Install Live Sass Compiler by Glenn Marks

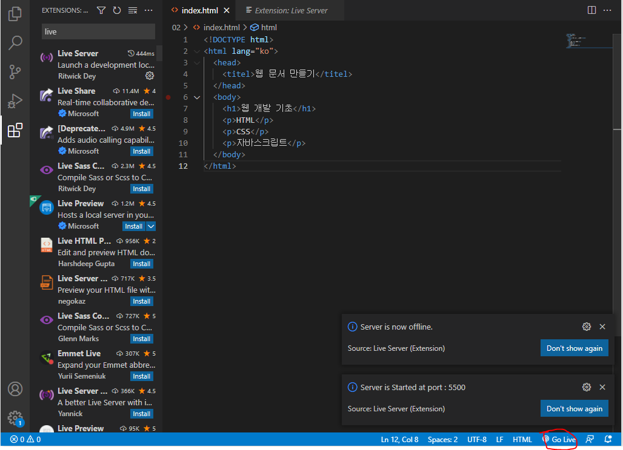[x=141, y=339]
